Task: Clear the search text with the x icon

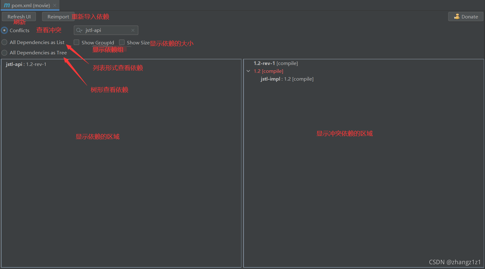Action: tap(133, 30)
